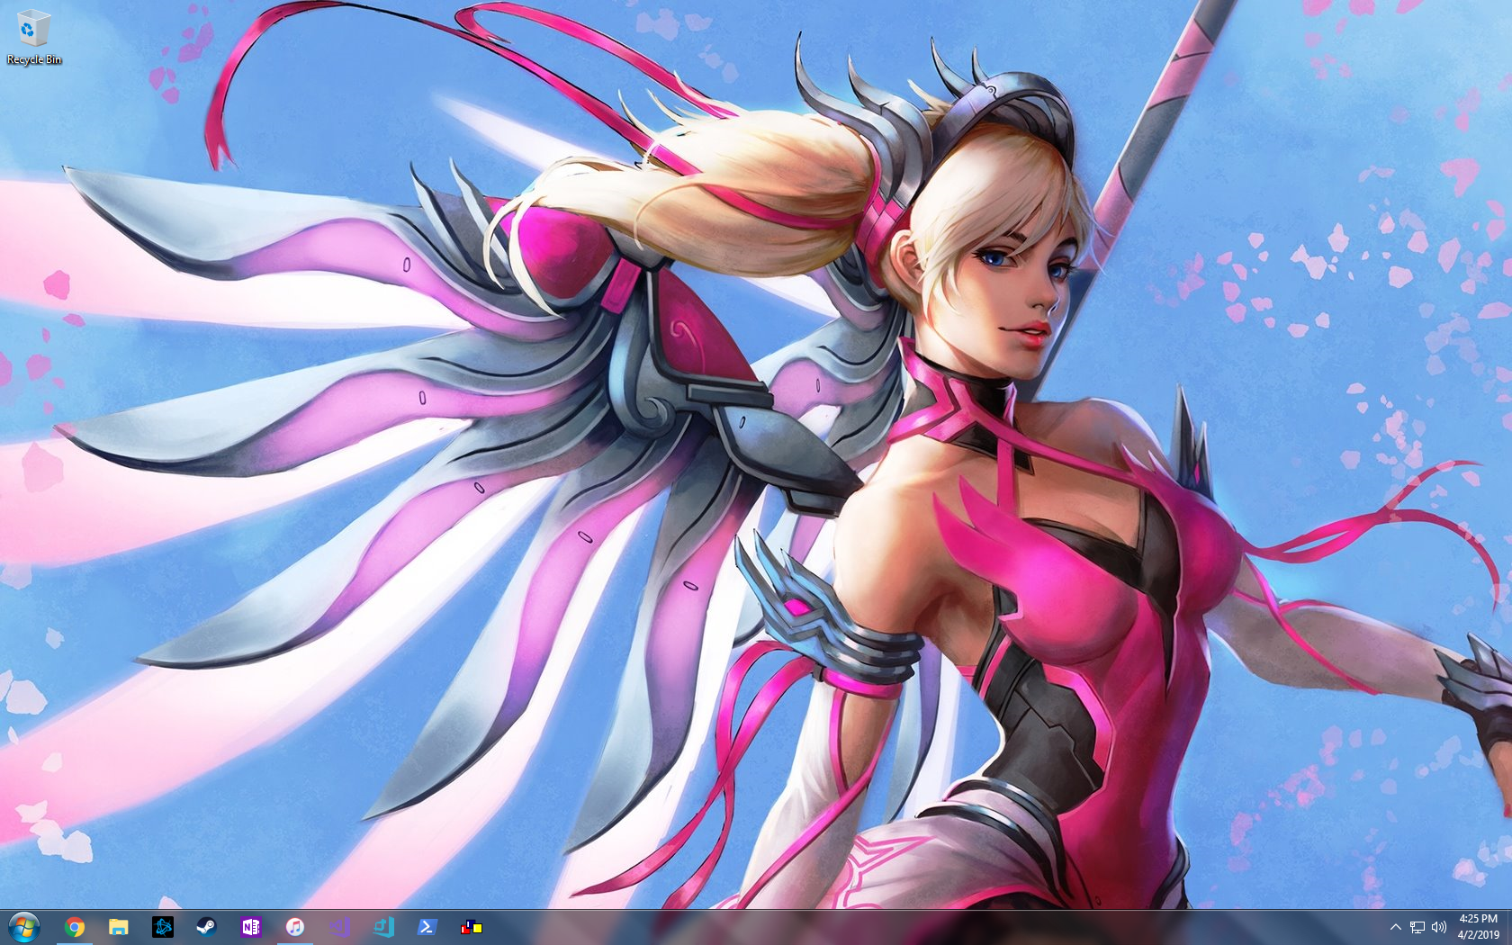Launch Steam from the taskbar

point(207,927)
